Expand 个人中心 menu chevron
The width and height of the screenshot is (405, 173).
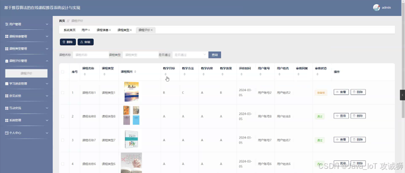pos(47,133)
